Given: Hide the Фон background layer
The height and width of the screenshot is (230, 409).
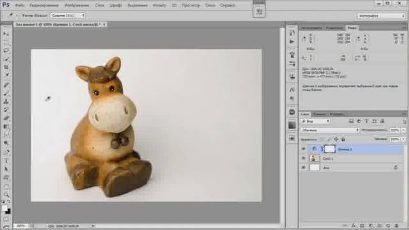Looking at the screenshot, I should [304, 167].
